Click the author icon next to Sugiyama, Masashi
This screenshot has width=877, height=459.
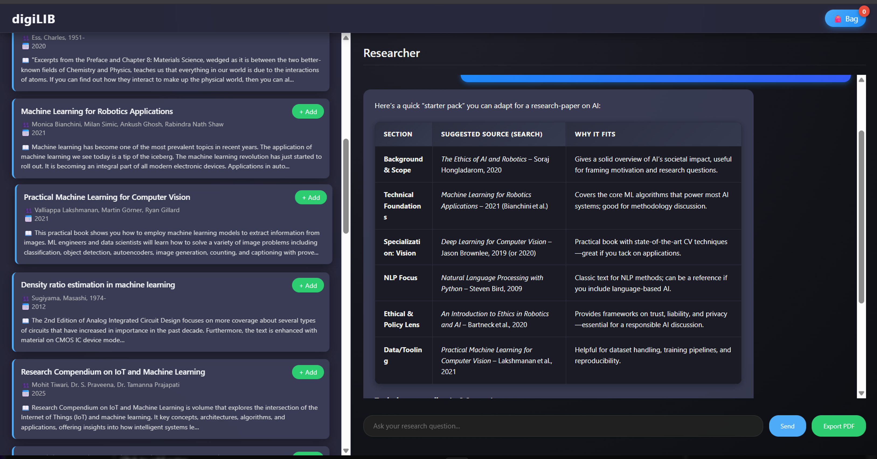(x=26, y=298)
